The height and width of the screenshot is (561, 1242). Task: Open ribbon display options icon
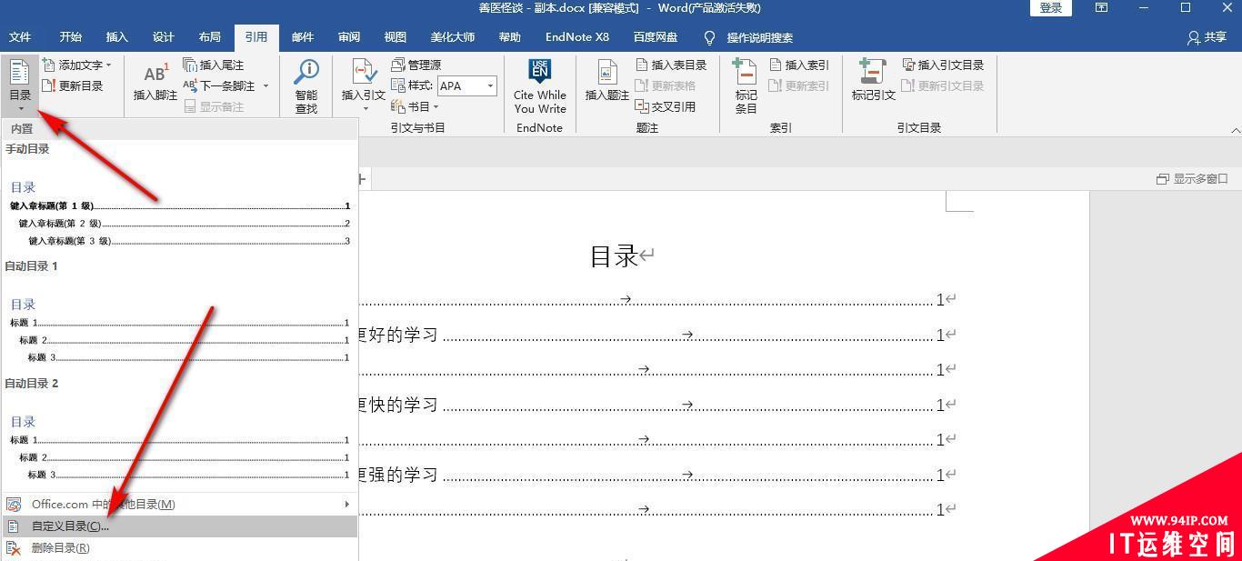pyautogui.click(x=1101, y=8)
